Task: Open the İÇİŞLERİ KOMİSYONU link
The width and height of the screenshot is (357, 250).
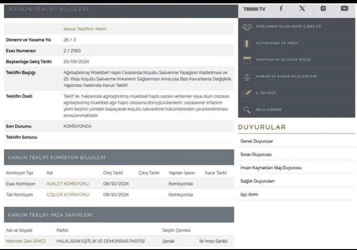Action: (68, 195)
